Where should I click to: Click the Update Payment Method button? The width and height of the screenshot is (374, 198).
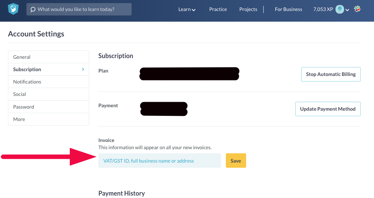click(x=328, y=109)
